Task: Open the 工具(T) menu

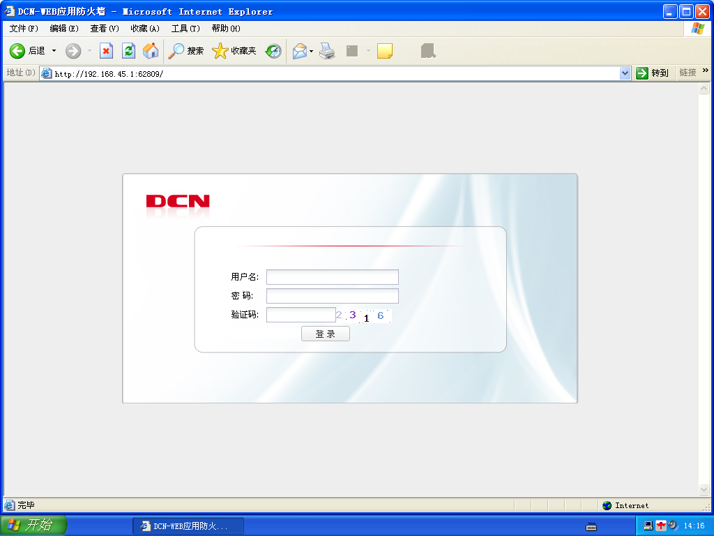Action: (x=185, y=28)
